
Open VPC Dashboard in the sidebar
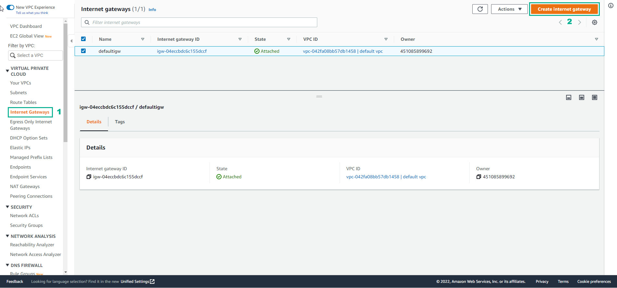26,26
